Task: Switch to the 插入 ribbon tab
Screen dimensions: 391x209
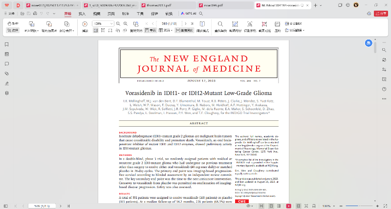Action: click(x=82, y=14)
